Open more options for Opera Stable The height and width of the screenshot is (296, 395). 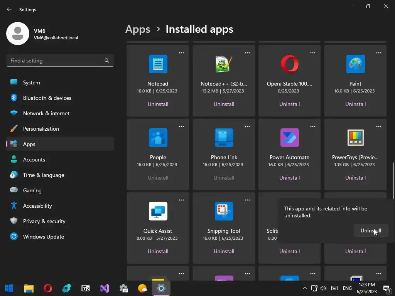[312, 53]
